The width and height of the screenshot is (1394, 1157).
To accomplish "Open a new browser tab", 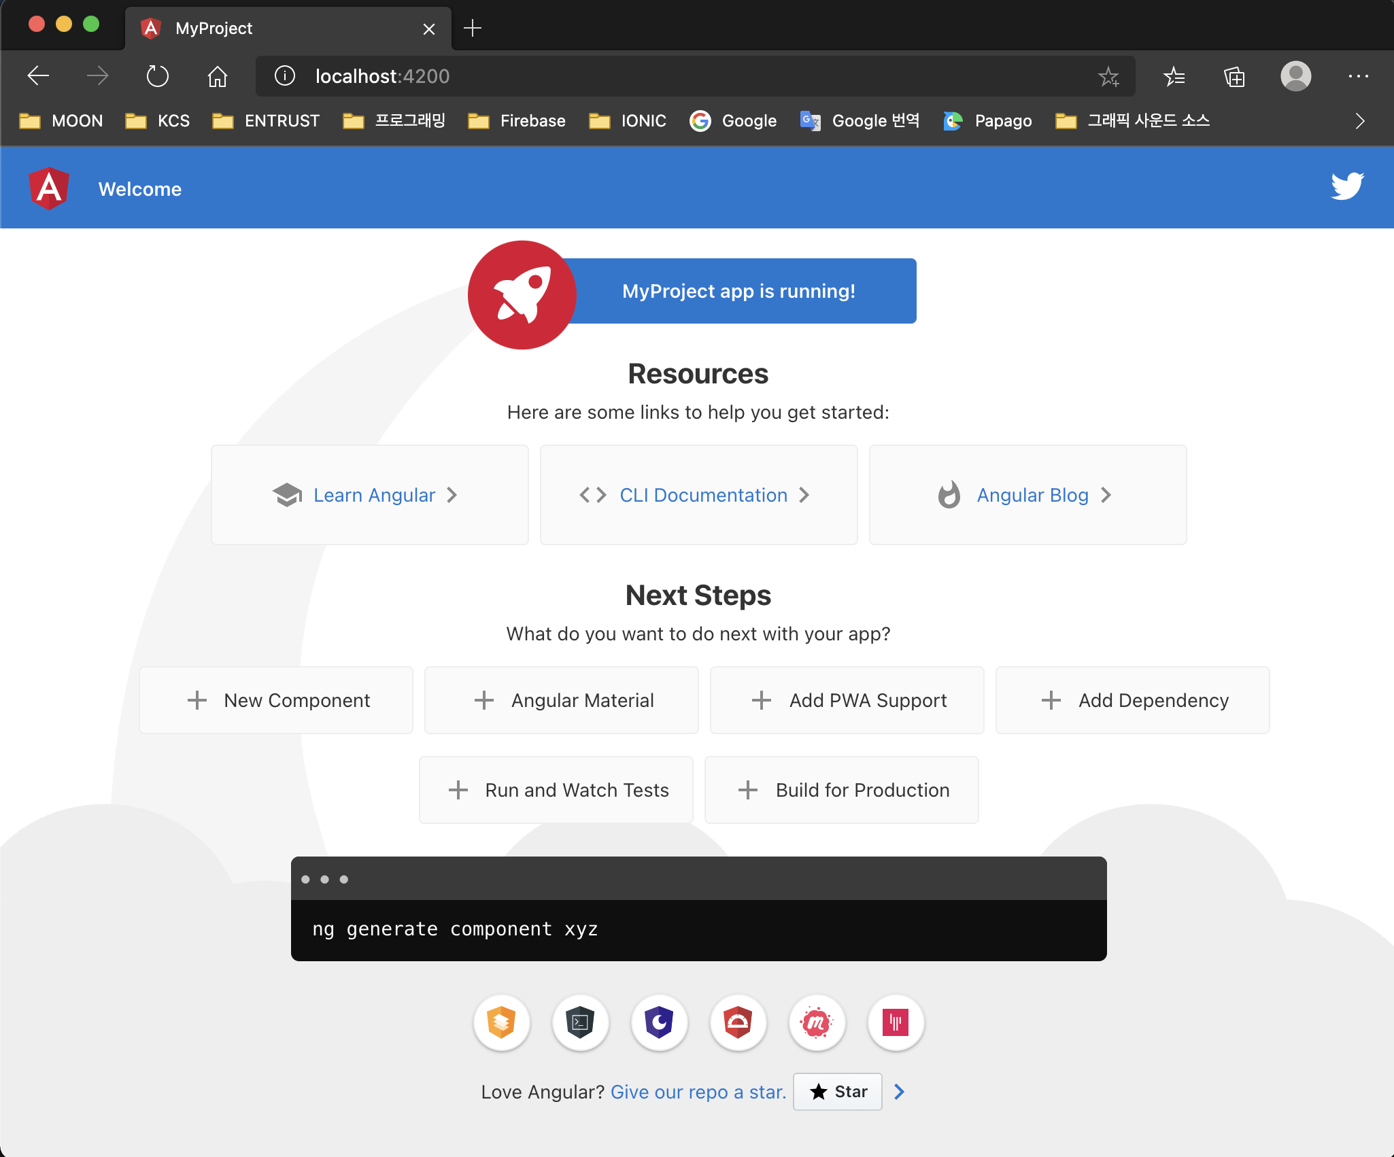I will pyautogui.click(x=473, y=28).
